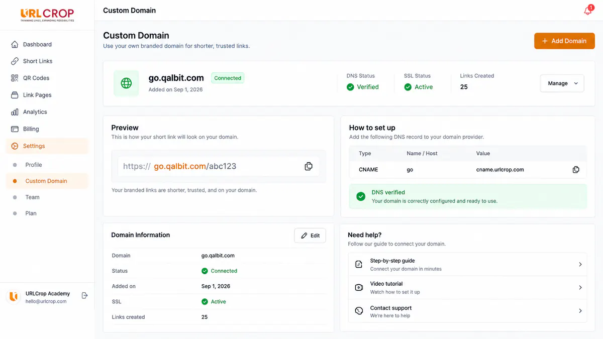Screen dimensions: 603x339
Task: Open the Manage dropdown
Action: click(562, 83)
